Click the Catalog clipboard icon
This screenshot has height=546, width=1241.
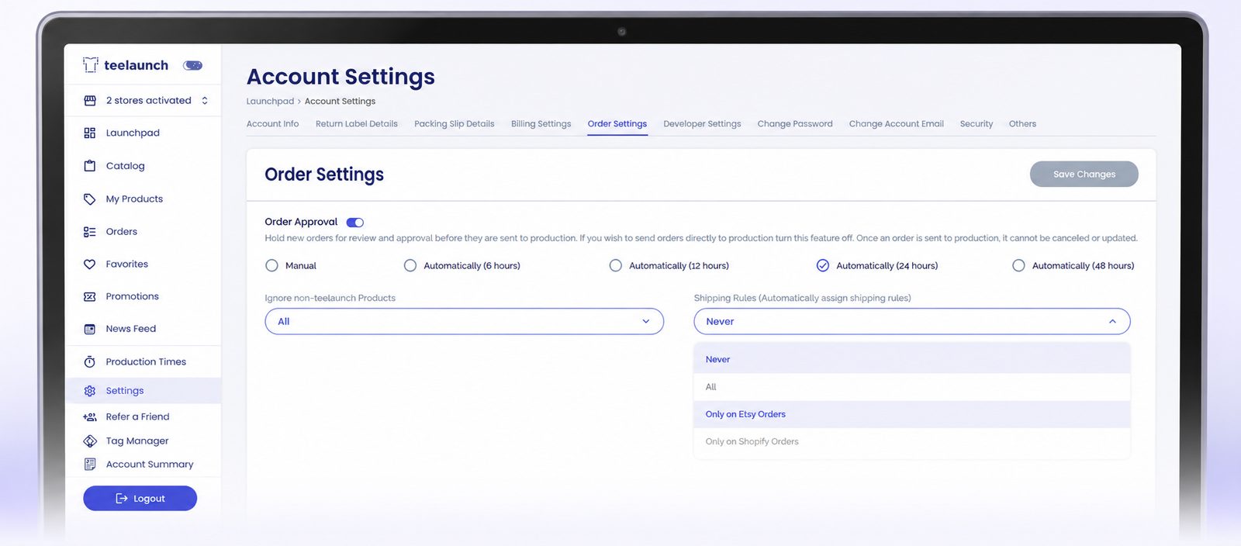pyautogui.click(x=90, y=166)
